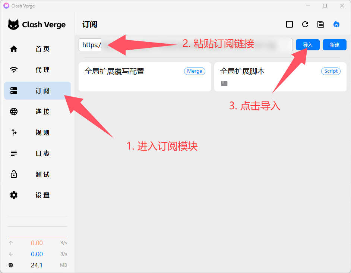
Task: Click the memory usage value 24.1
Action: (37, 265)
